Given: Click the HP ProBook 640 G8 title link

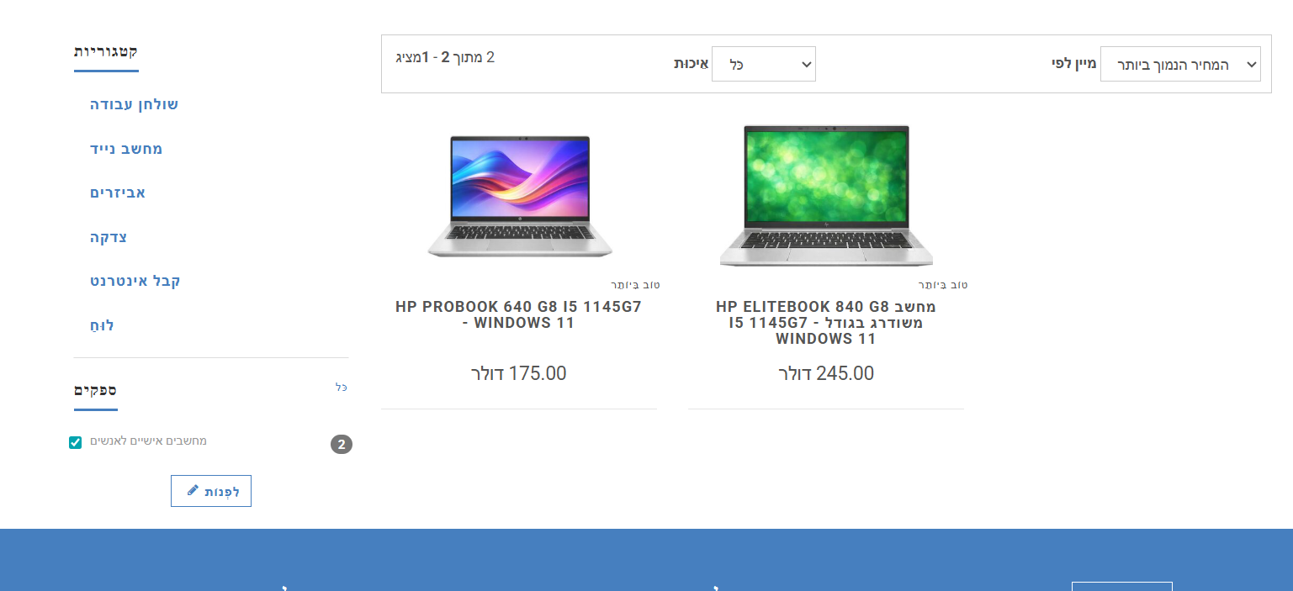Looking at the screenshot, I should click(x=519, y=315).
